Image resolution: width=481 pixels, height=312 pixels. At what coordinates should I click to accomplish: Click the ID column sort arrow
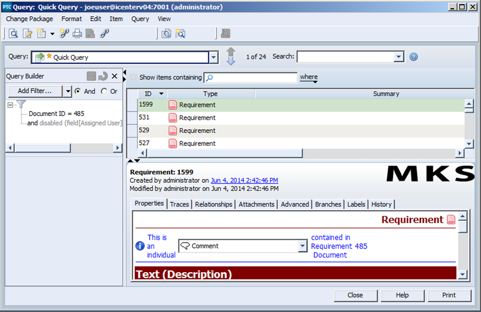coord(161,94)
